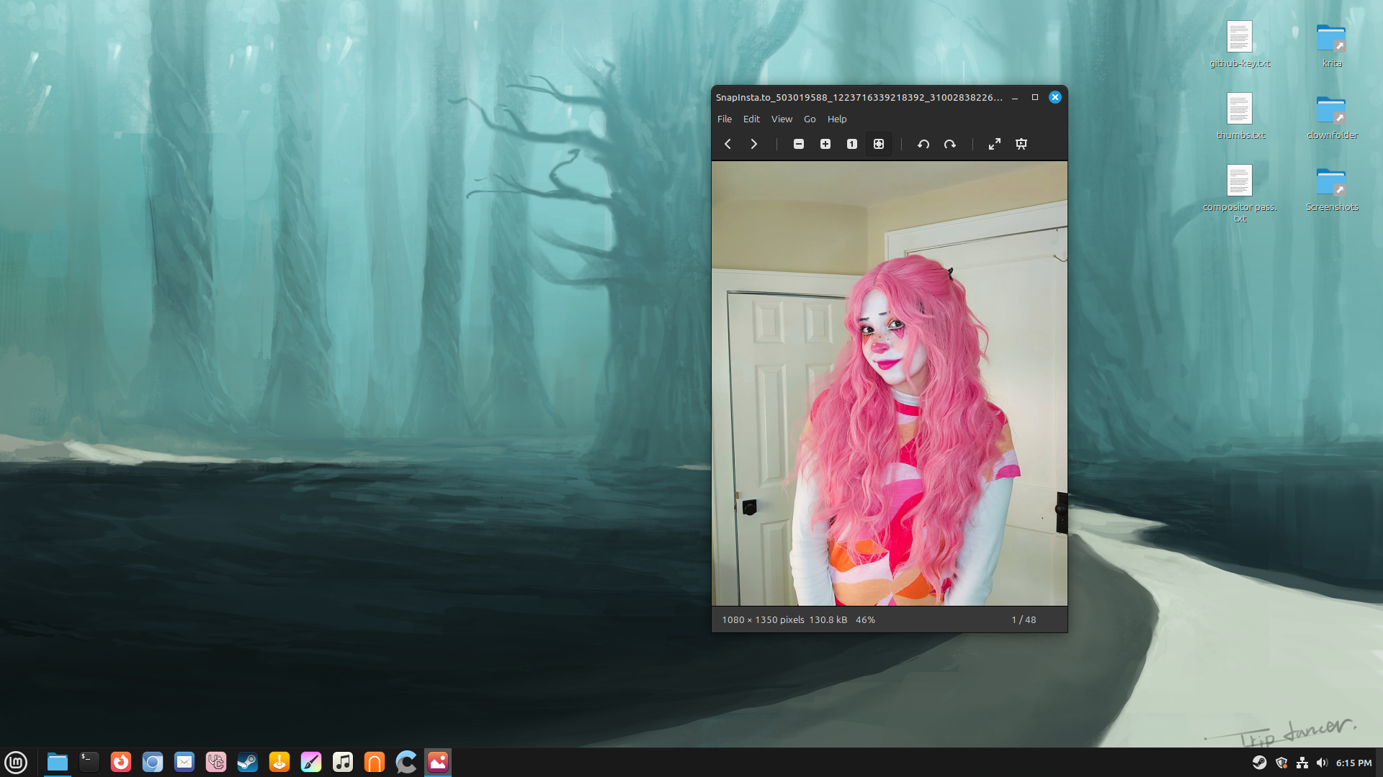Image resolution: width=1383 pixels, height=777 pixels.
Task: Zoom out with the minus toolbar button
Action: click(799, 144)
